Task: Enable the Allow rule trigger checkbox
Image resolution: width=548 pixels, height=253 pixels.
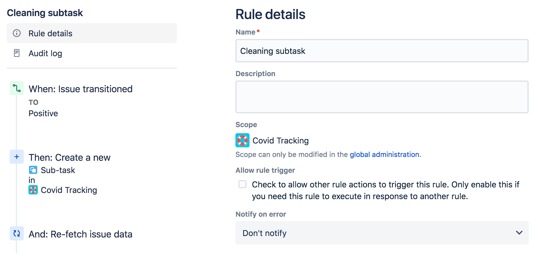Action: click(x=242, y=184)
